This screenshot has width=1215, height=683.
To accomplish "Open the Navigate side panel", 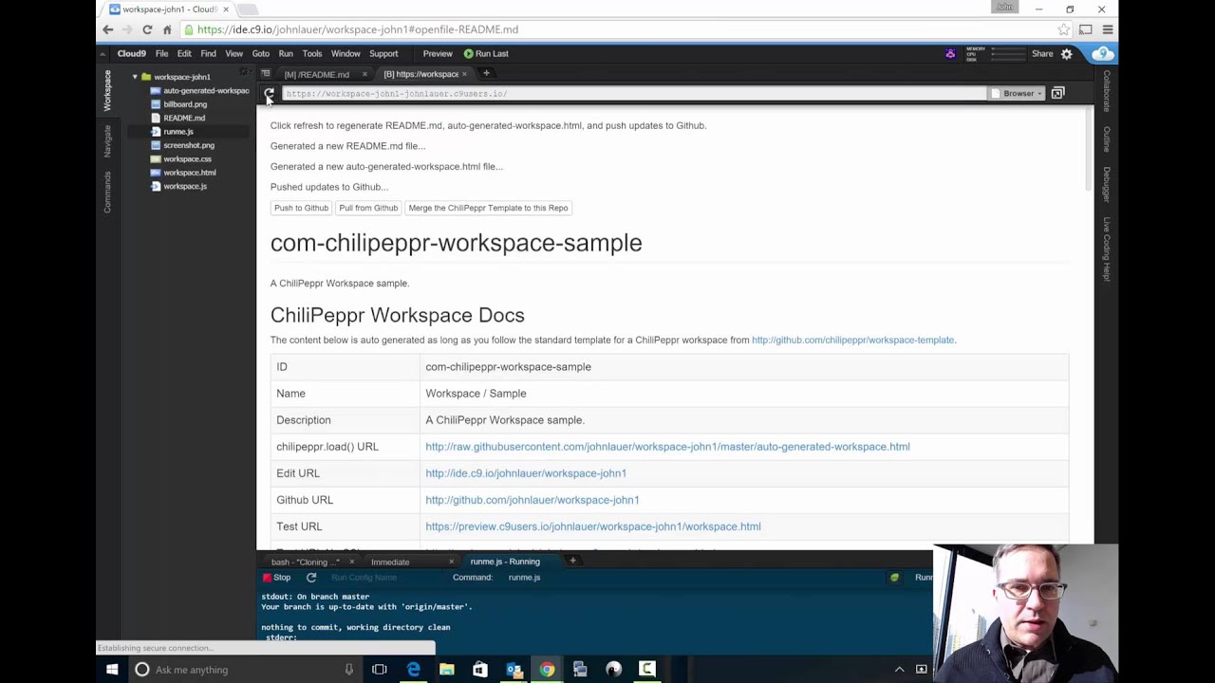I will [x=107, y=140].
